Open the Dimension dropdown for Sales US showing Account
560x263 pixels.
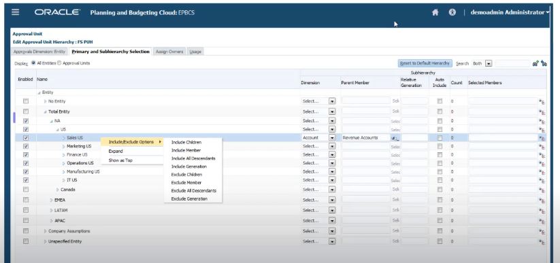tap(332, 138)
